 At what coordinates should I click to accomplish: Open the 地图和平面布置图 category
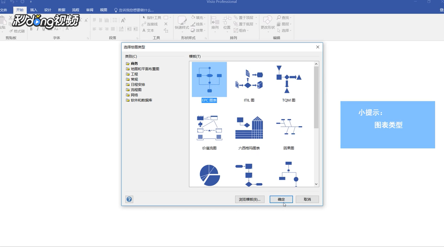[x=142, y=69]
